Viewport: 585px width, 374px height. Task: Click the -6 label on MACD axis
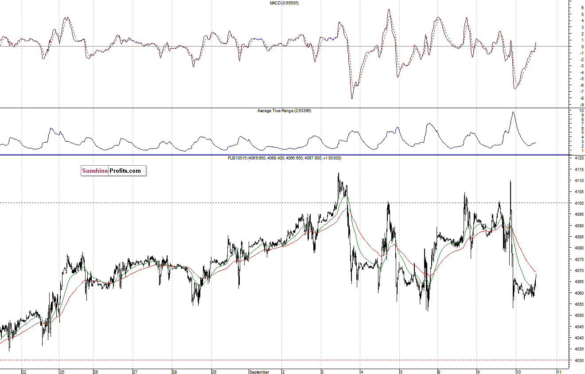click(581, 85)
